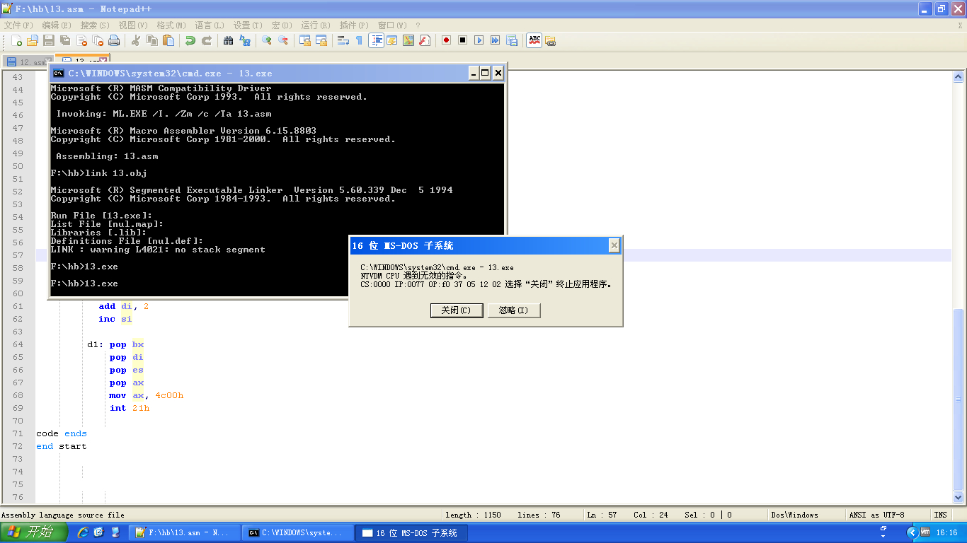Launch Internet Explorer from quick launch
Viewport: 967px width, 543px height.
click(83, 532)
